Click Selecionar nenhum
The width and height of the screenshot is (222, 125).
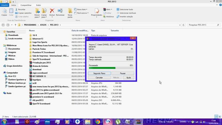point(126,13)
